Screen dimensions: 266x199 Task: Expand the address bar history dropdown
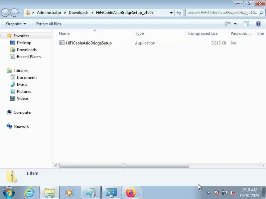pos(171,13)
